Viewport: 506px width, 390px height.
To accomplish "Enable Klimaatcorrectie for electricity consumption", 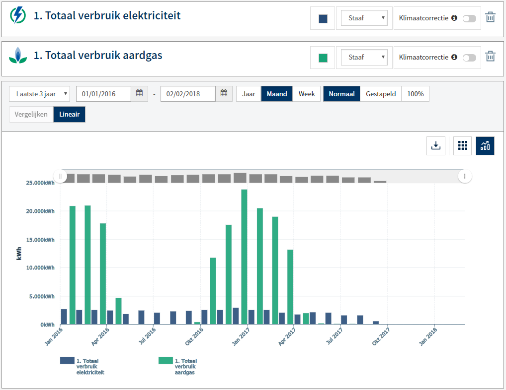I will (x=469, y=18).
